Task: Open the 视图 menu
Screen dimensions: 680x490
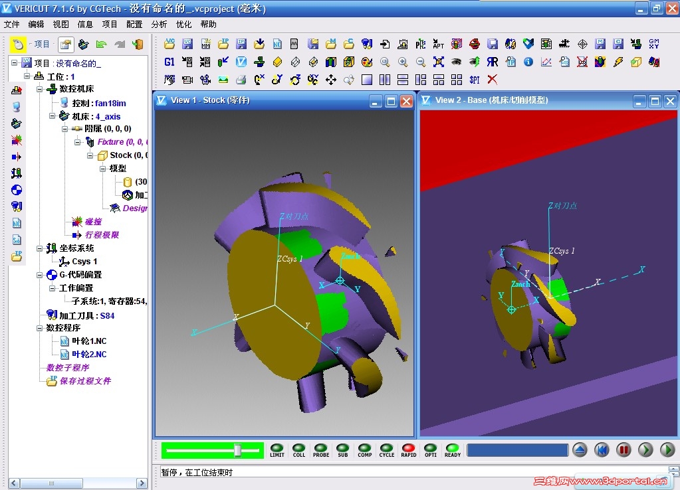Action: pos(60,25)
